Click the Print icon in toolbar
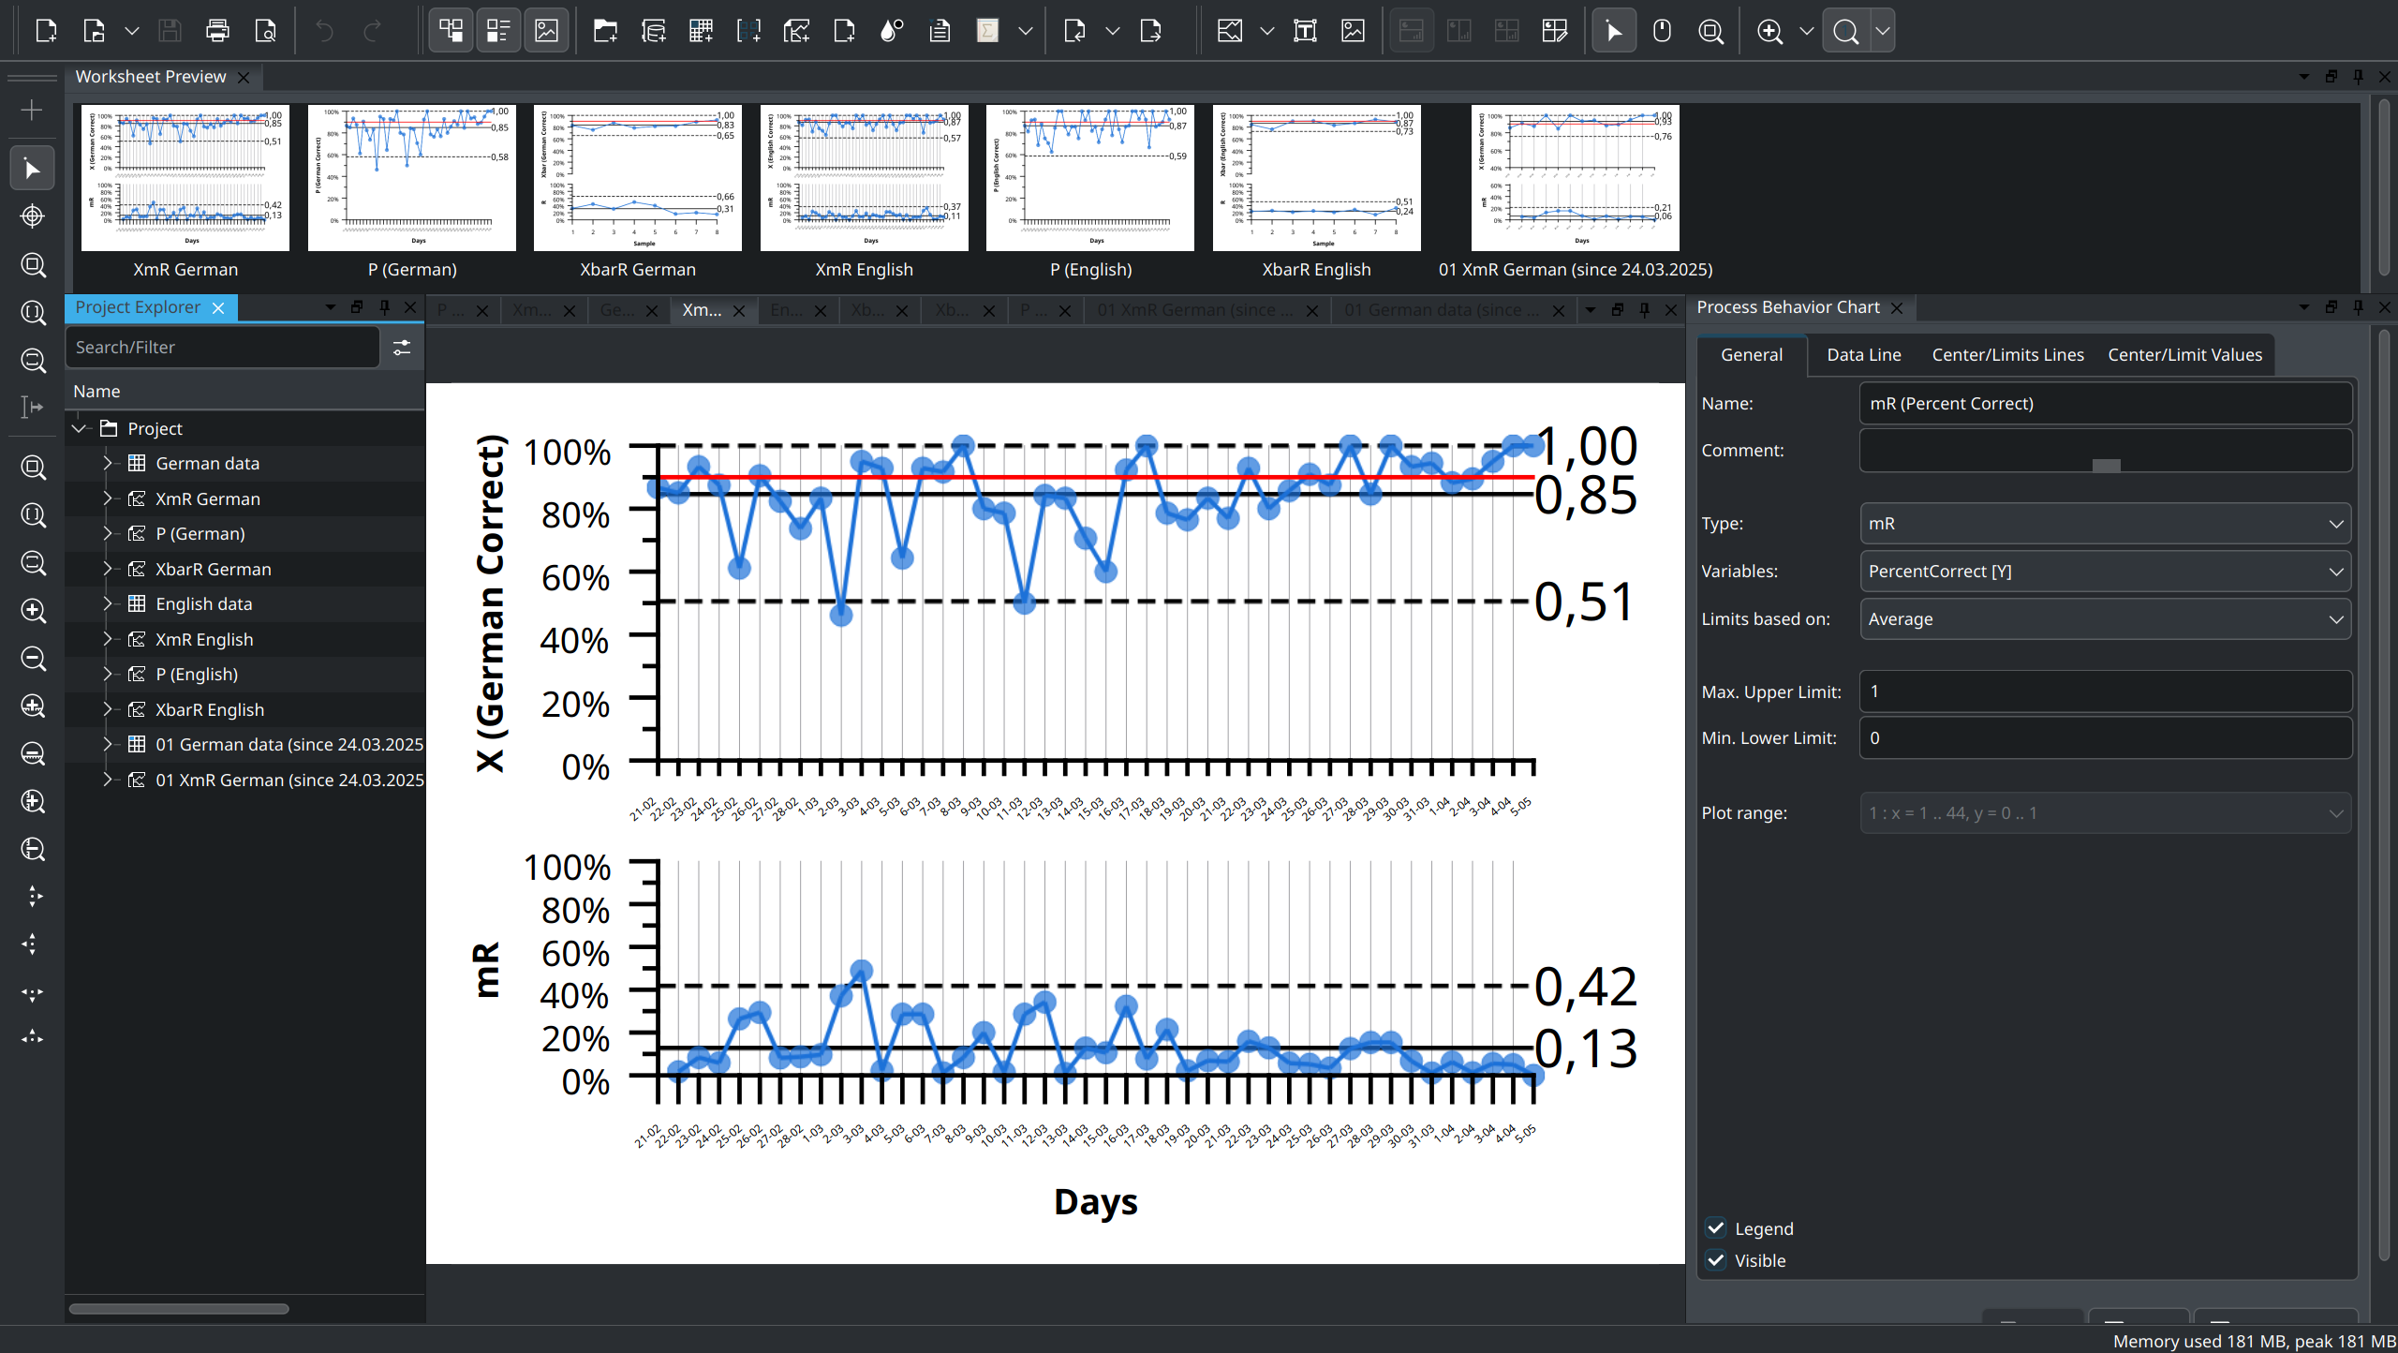This screenshot has width=2398, height=1353. pyautogui.click(x=217, y=31)
